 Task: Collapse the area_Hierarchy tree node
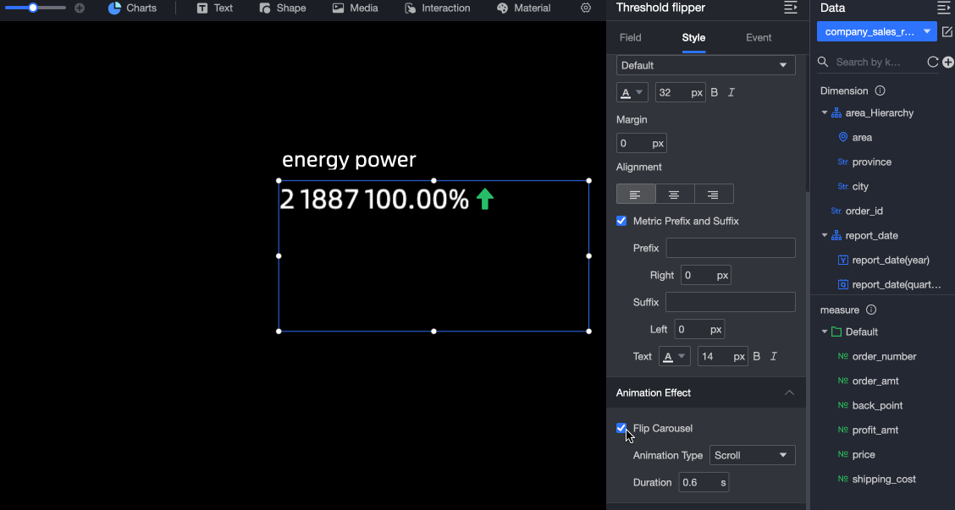825,112
